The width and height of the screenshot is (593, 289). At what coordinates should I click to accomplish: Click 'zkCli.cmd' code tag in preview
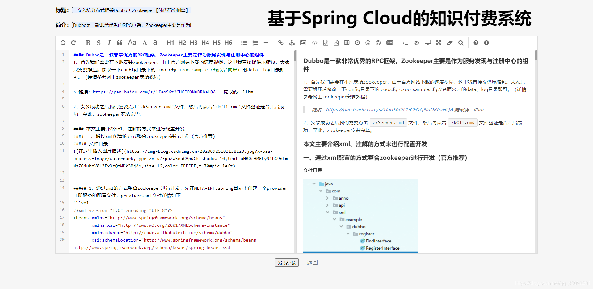pos(463,123)
